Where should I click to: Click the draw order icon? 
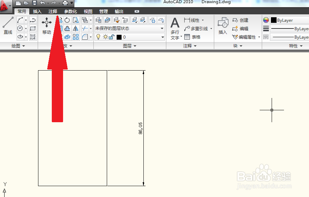click(x=85, y=20)
